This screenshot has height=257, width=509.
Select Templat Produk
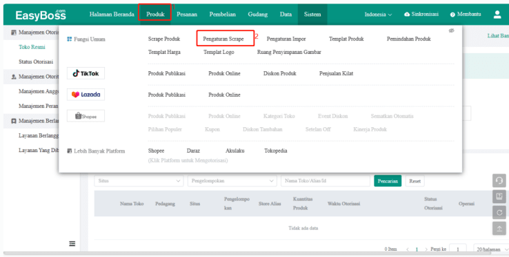[x=346, y=39]
